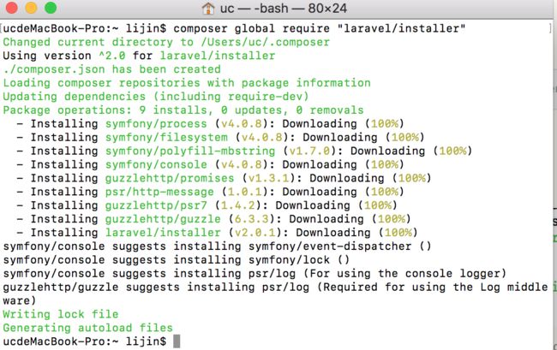Click laravel/installer in the Installing line
Image resolution: width=557 pixels, height=350 pixels.
point(163,233)
